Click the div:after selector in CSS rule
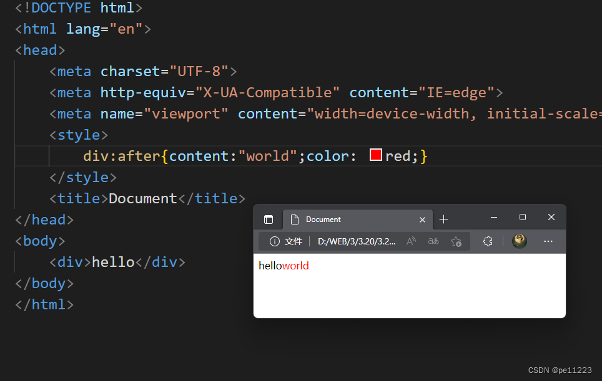Screen dimensions: 602x381 pyautogui.click(x=122, y=156)
